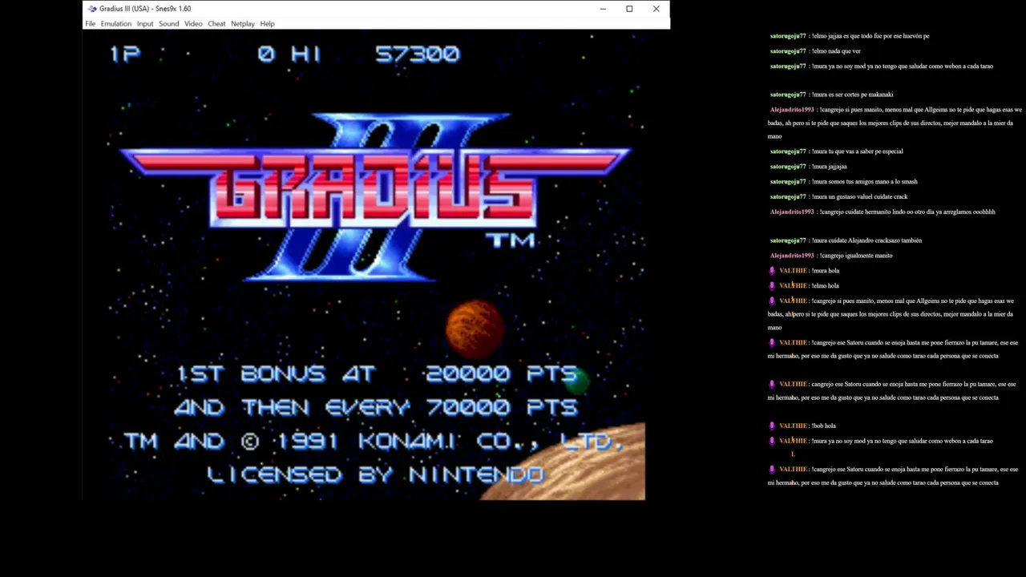Select "!mura un gustaso valuel cuidate crack"
This screenshot has width=1026, height=577.
(x=858, y=197)
